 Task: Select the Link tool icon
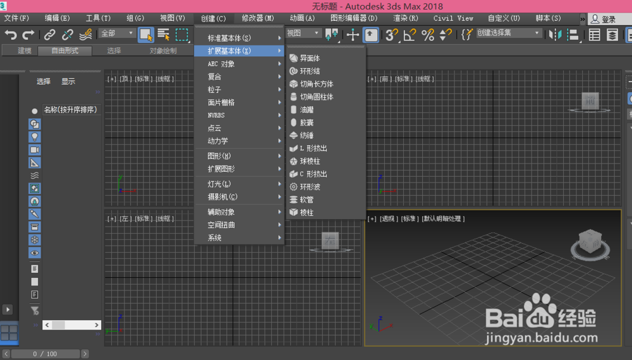pyautogui.click(x=49, y=35)
